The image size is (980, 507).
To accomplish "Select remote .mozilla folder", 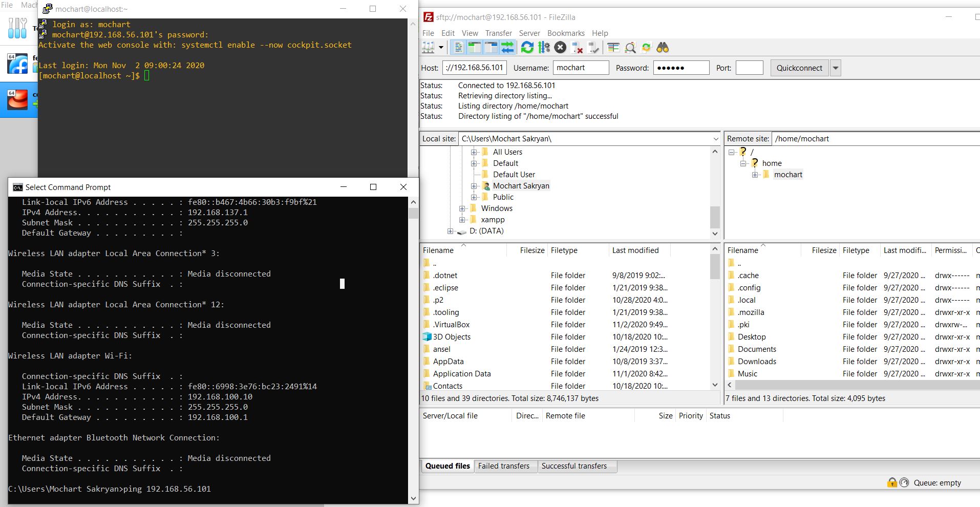I will point(853,312).
